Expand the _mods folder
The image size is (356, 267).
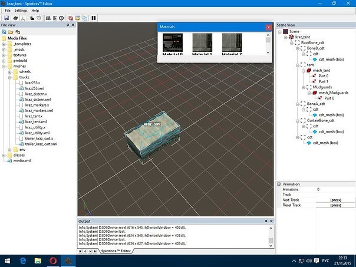click(4, 50)
